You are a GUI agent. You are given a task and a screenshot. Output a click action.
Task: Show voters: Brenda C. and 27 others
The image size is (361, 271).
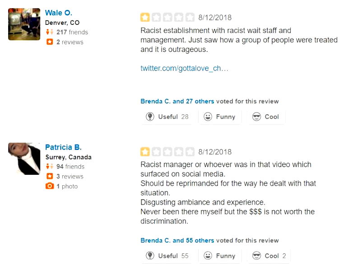[x=177, y=101]
